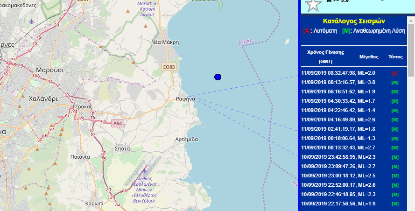
Task: Click the Marathon Kotroni Airport map label
Action: point(148,9)
